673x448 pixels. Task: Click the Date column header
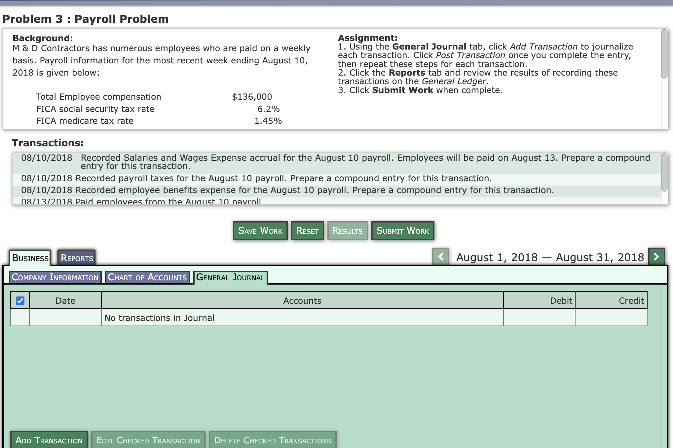pyautogui.click(x=65, y=300)
